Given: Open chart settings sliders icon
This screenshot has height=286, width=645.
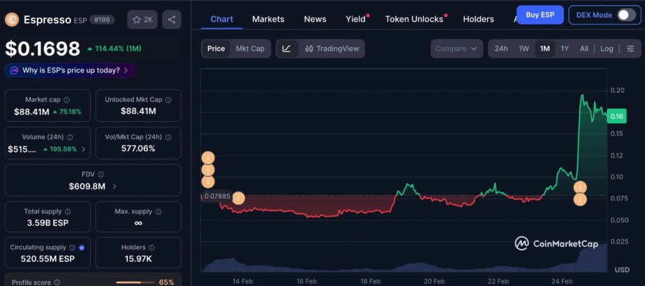Looking at the screenshot, I should (x=630, y=49).
